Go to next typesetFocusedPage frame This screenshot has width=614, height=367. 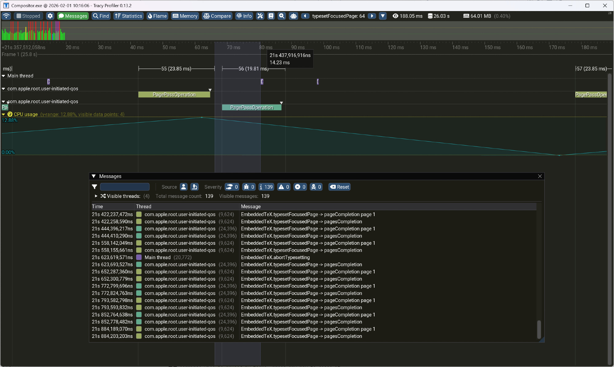coord(372,16)
